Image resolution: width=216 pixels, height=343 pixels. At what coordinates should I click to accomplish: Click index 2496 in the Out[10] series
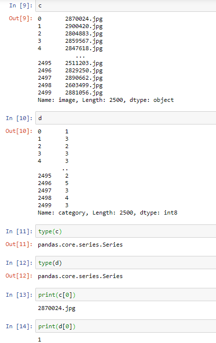coord(45,183)
